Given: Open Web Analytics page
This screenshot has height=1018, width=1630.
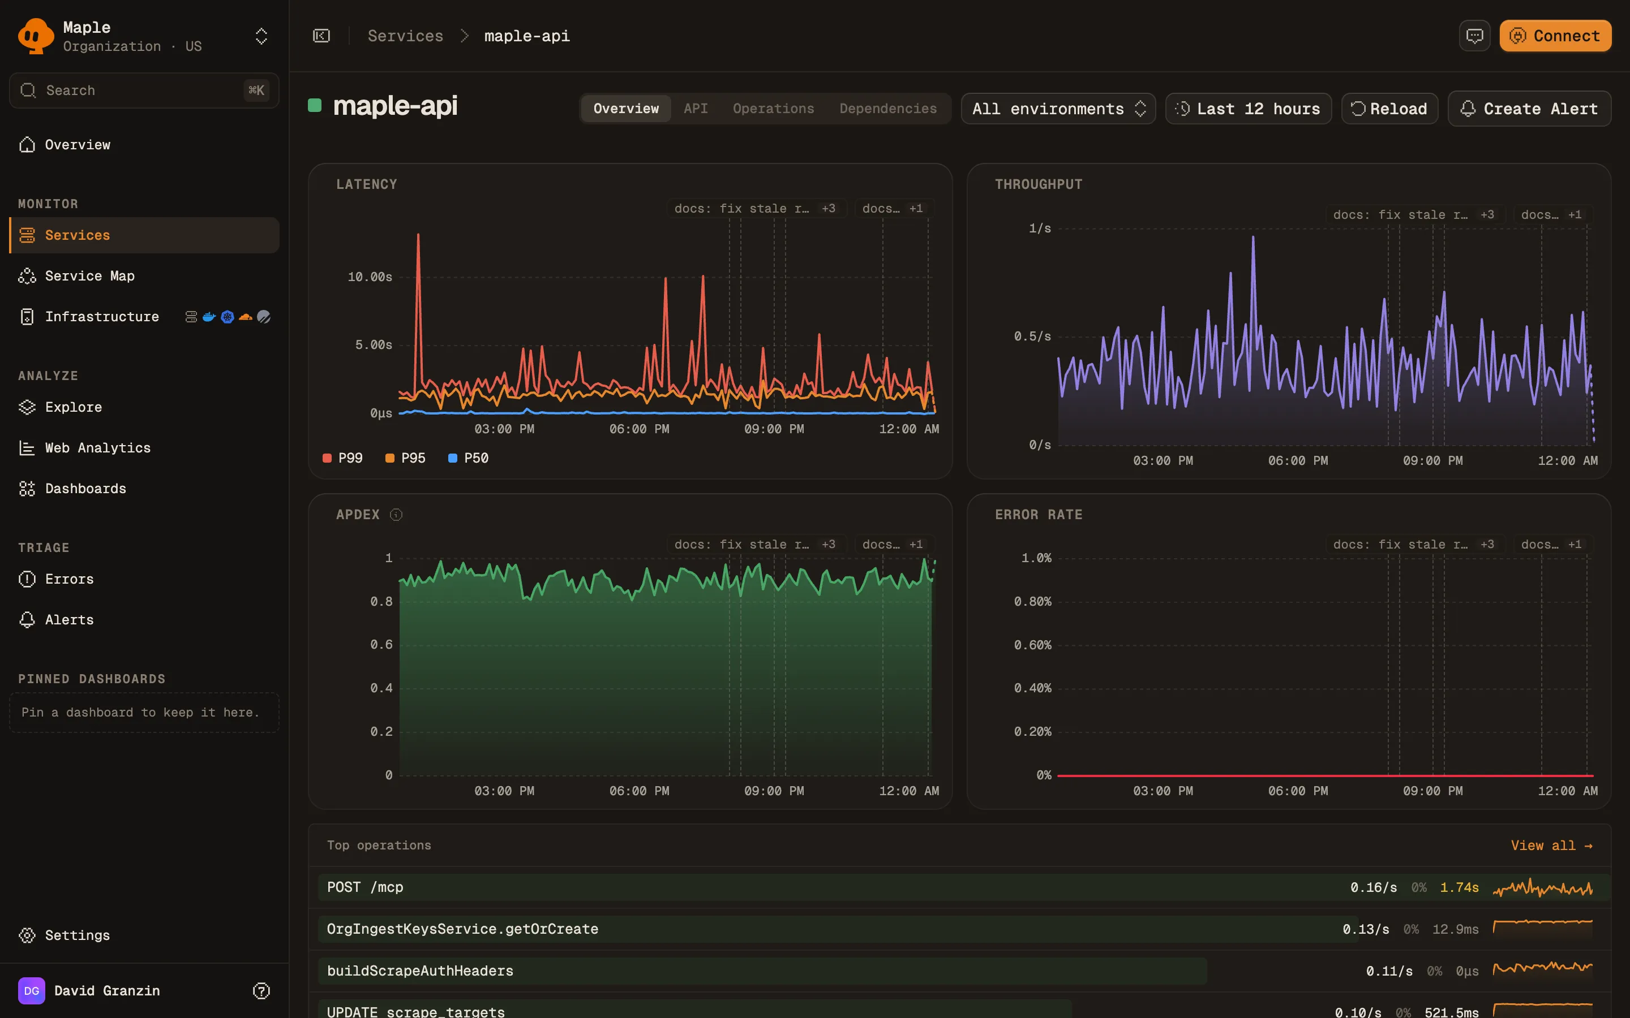Looking at the screenshot, I should click(144, 448).
